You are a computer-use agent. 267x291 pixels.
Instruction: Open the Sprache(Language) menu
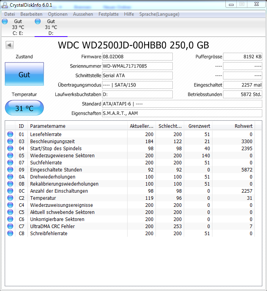159,14
